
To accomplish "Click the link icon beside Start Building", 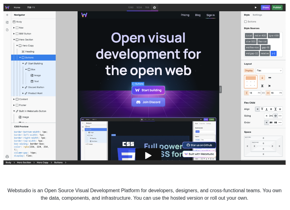I will tap(26, 63).
